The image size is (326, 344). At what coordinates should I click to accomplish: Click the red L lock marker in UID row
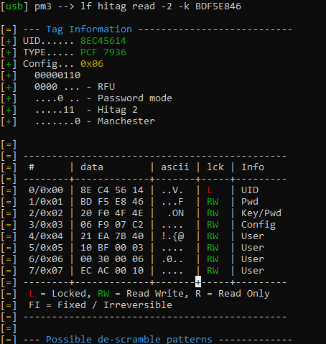210,190
